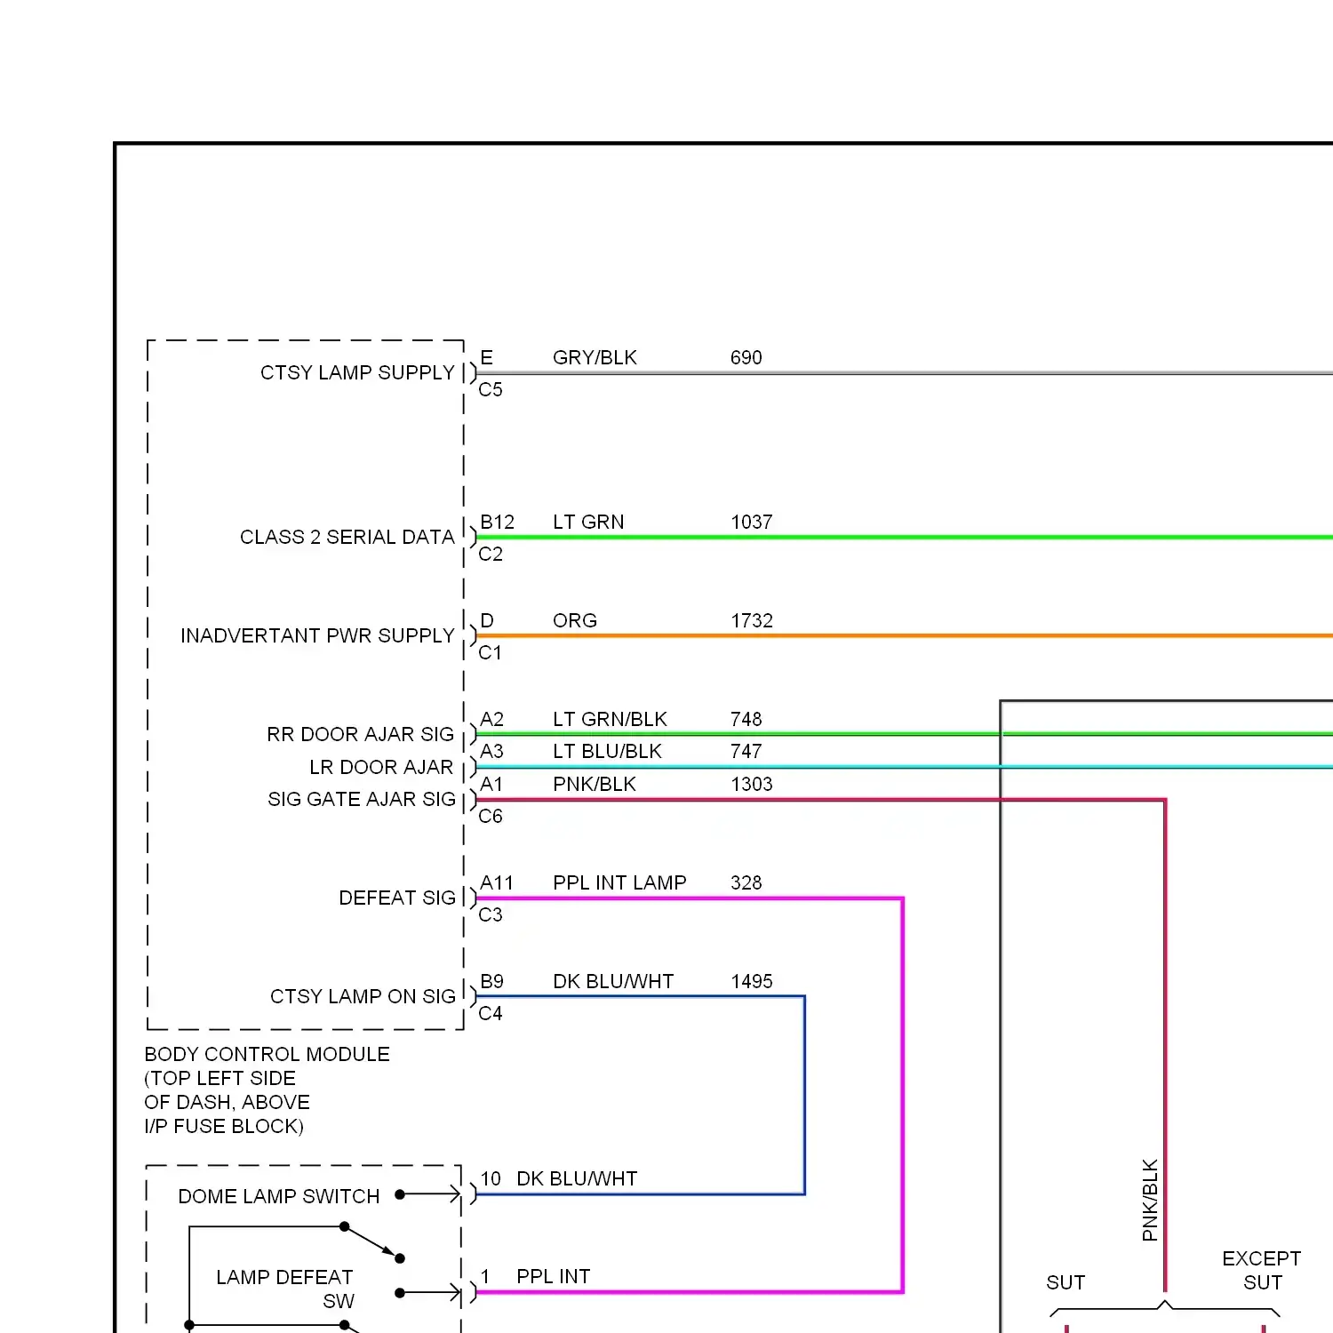Select circuit number 748
This screenshot has width=1333, height=1333.
746,719
